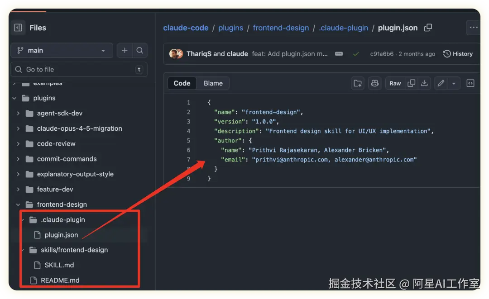Viewport: 489px width, 299px height.
Task: Expand the code-review folder chevron
Action: (x=18, y=144)
